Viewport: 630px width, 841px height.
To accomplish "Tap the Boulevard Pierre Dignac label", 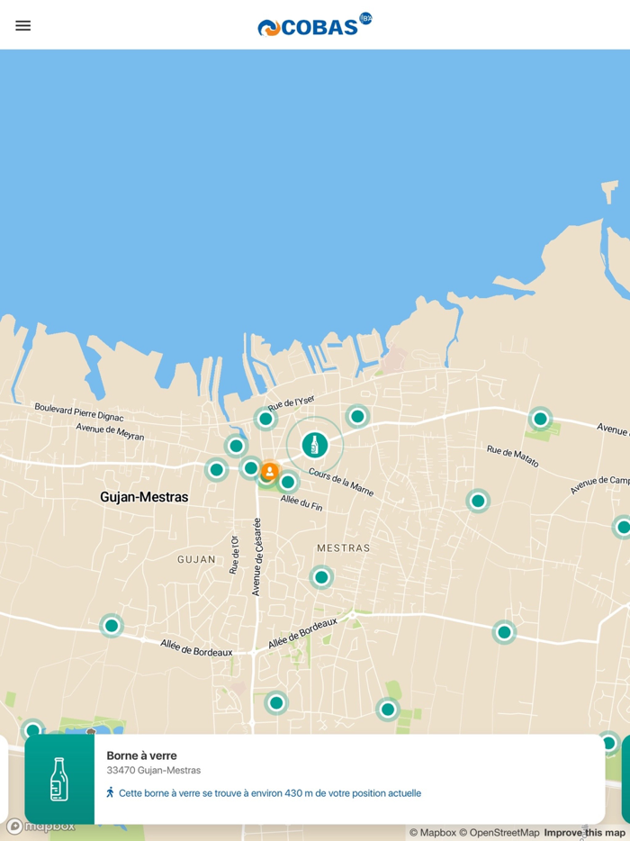I will (79, 411).
